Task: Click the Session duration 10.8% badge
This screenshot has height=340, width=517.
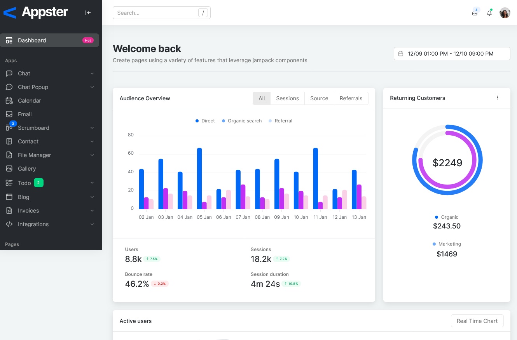Action: (x=292, y=284)
